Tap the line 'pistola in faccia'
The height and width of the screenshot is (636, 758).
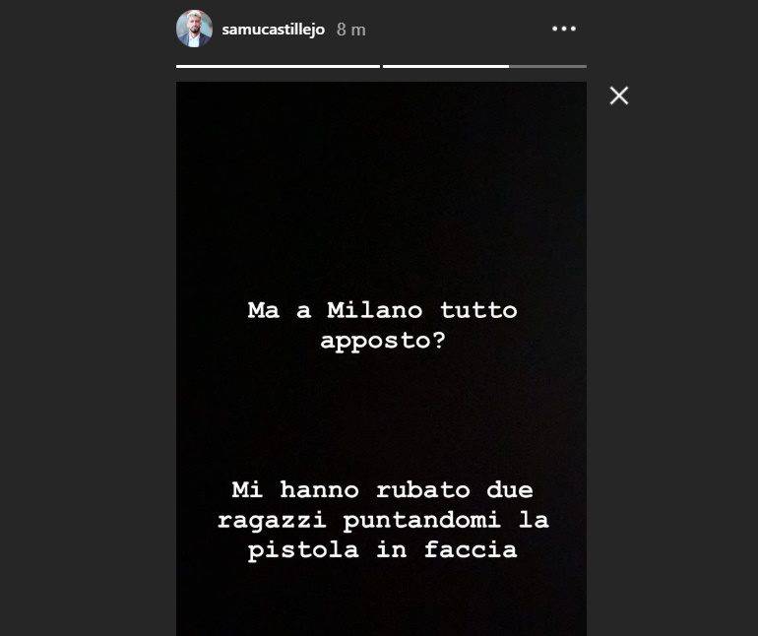(382, 550)
